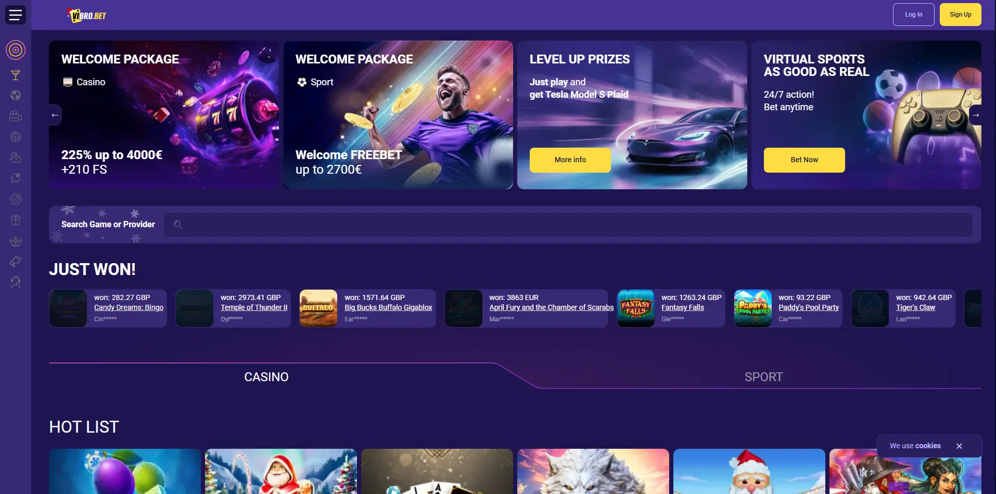Viewport: 996px width, 494px height.
Task: Select the cherries slots sidebar icon
Action: (x=16, y=158)
